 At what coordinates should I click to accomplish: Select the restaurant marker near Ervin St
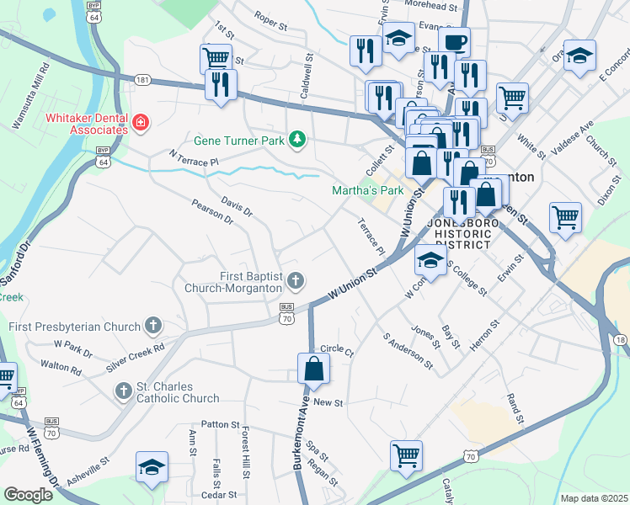point(366,54)
